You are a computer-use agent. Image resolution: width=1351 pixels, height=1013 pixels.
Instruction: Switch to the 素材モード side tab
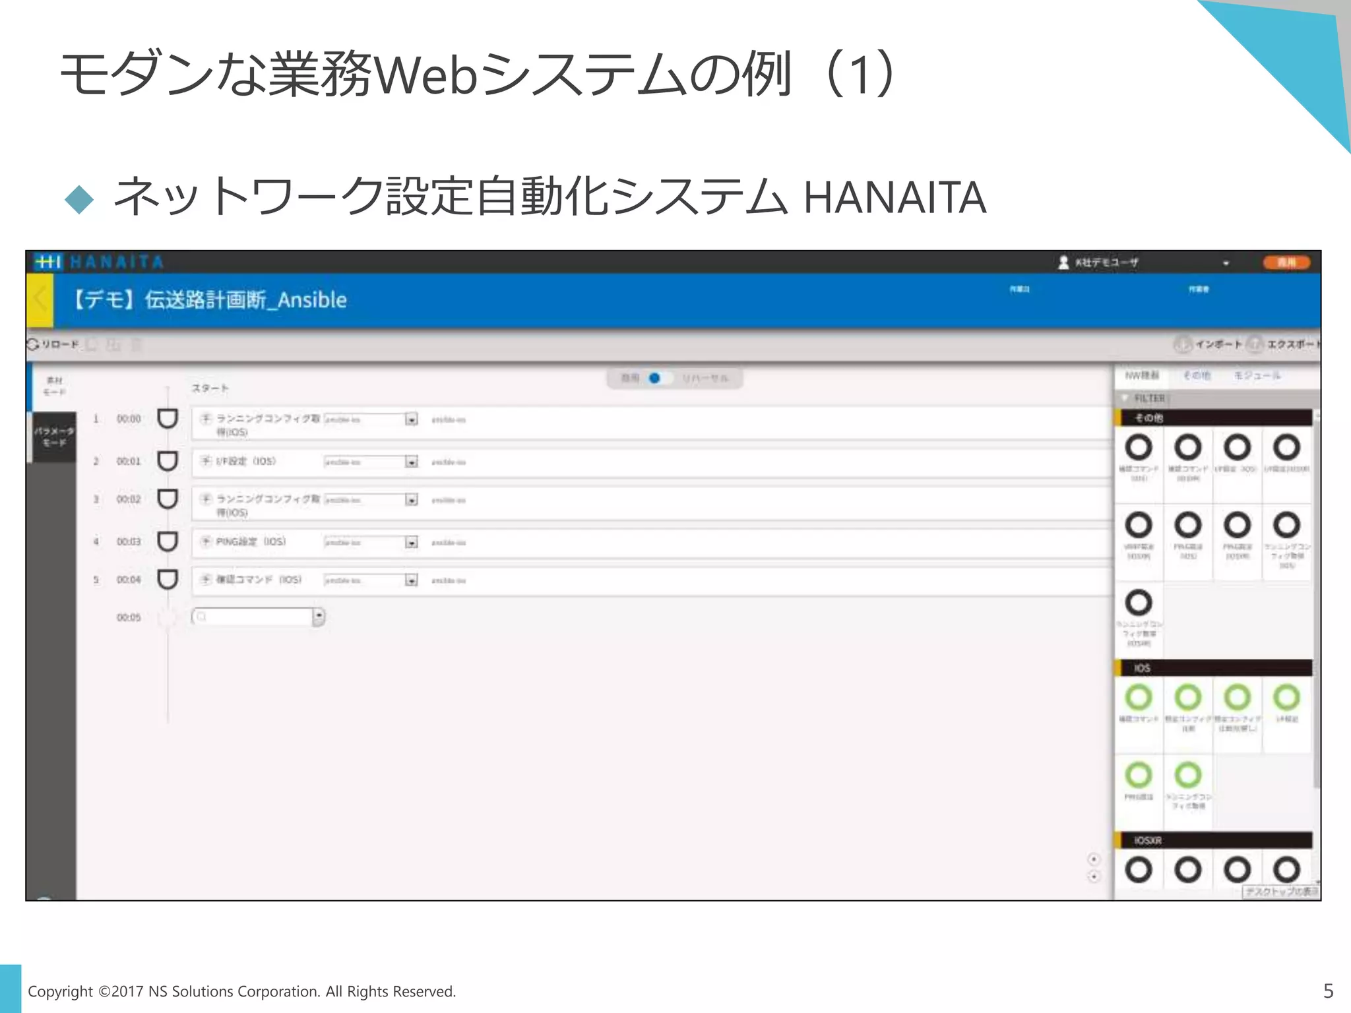(x=53, y=386)
